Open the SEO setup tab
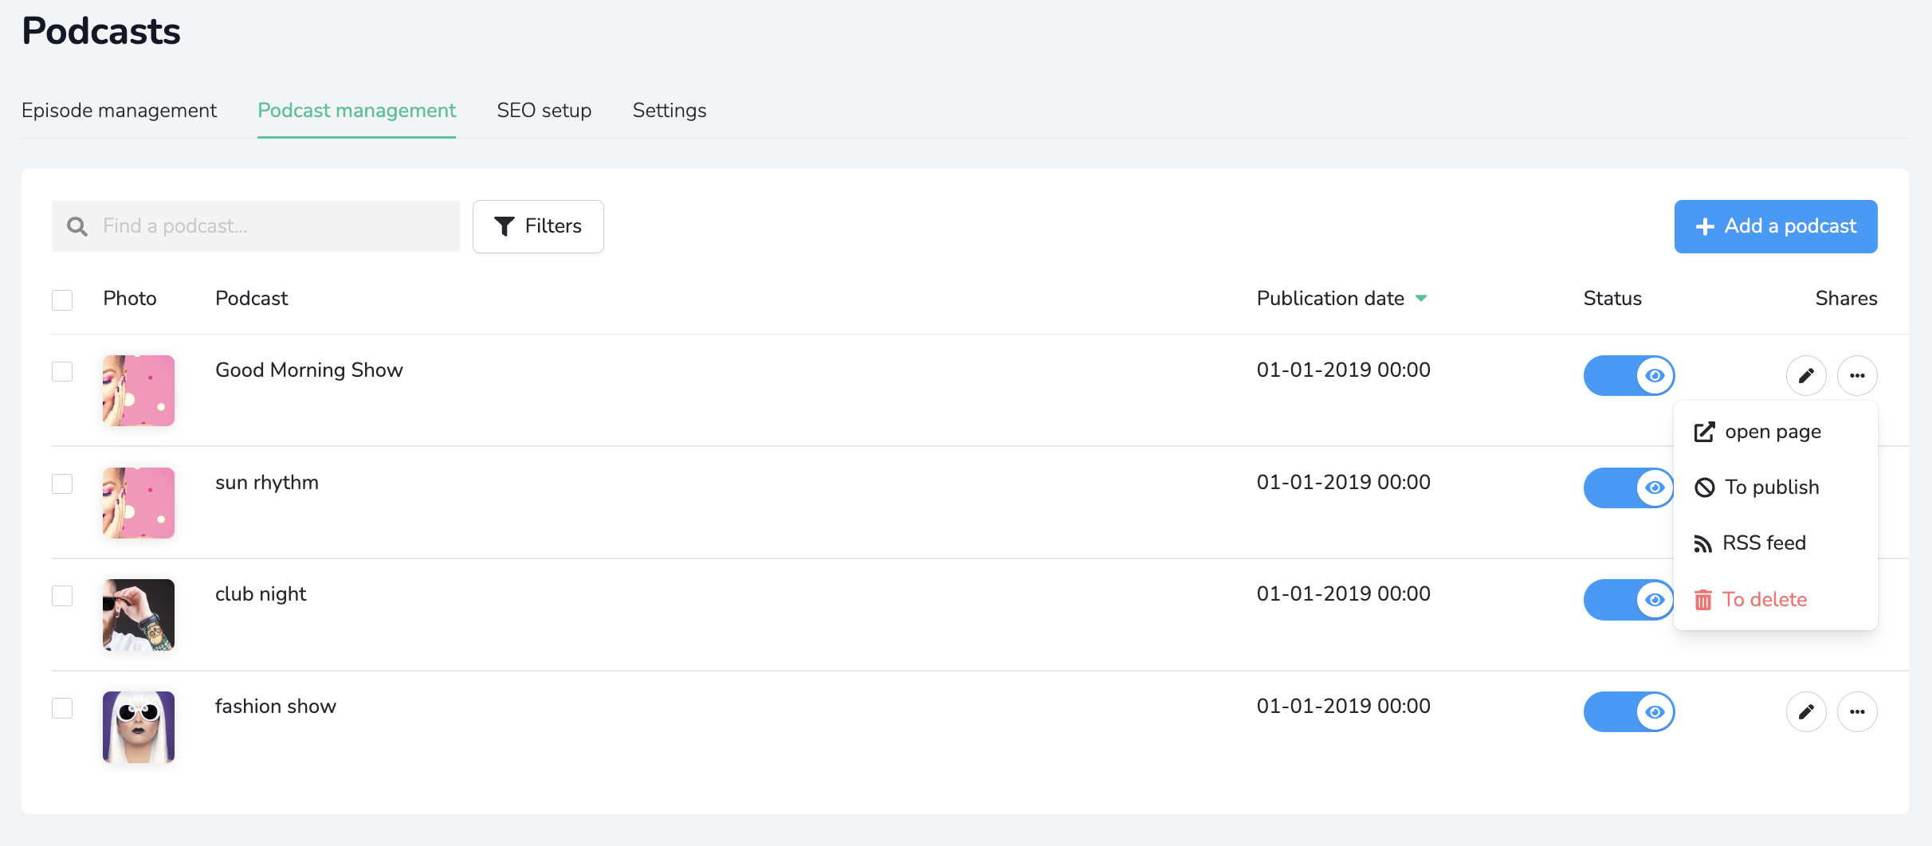The width and height of the screenshot is (1932, 846). [x=544, y=110]
